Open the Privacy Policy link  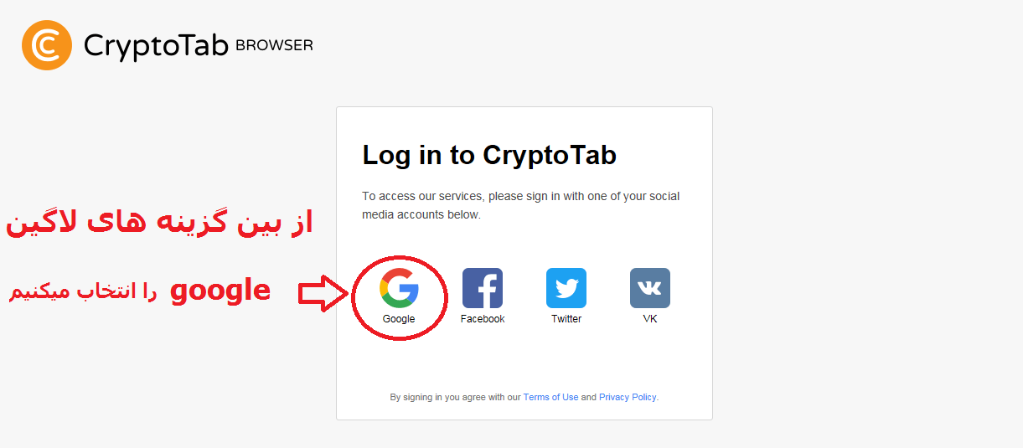[x=628, y=397]
